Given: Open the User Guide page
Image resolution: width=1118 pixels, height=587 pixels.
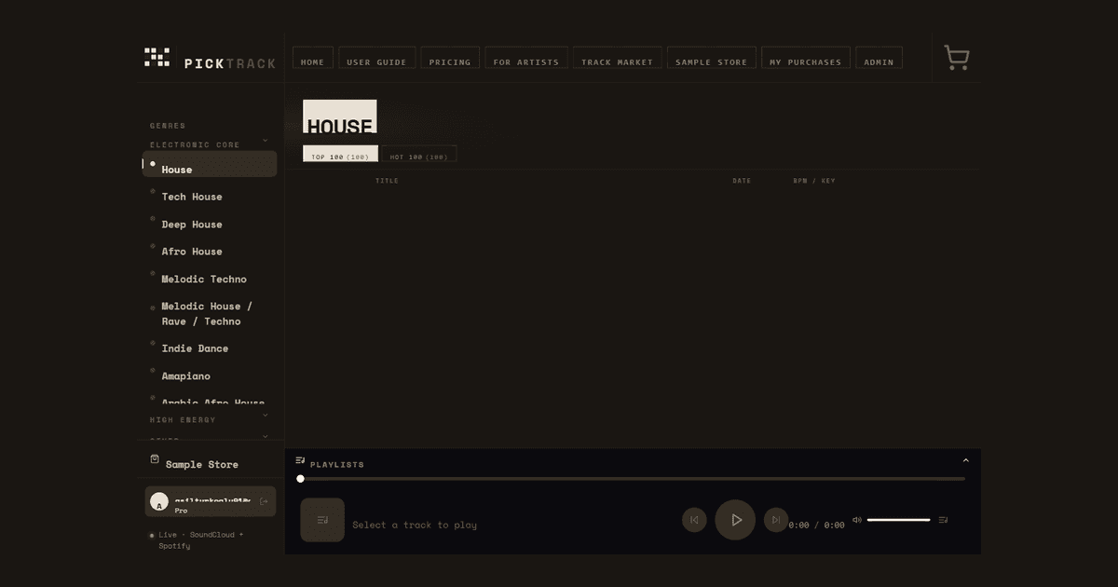Looking at the screenshot, I should click(376, 58).
